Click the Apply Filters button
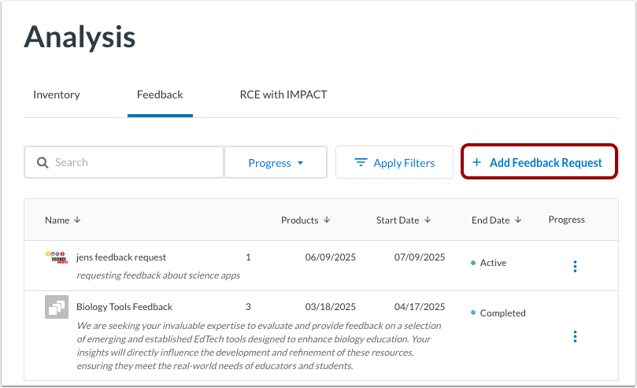This screenshot has width=637, height=388. coord(394,162)
